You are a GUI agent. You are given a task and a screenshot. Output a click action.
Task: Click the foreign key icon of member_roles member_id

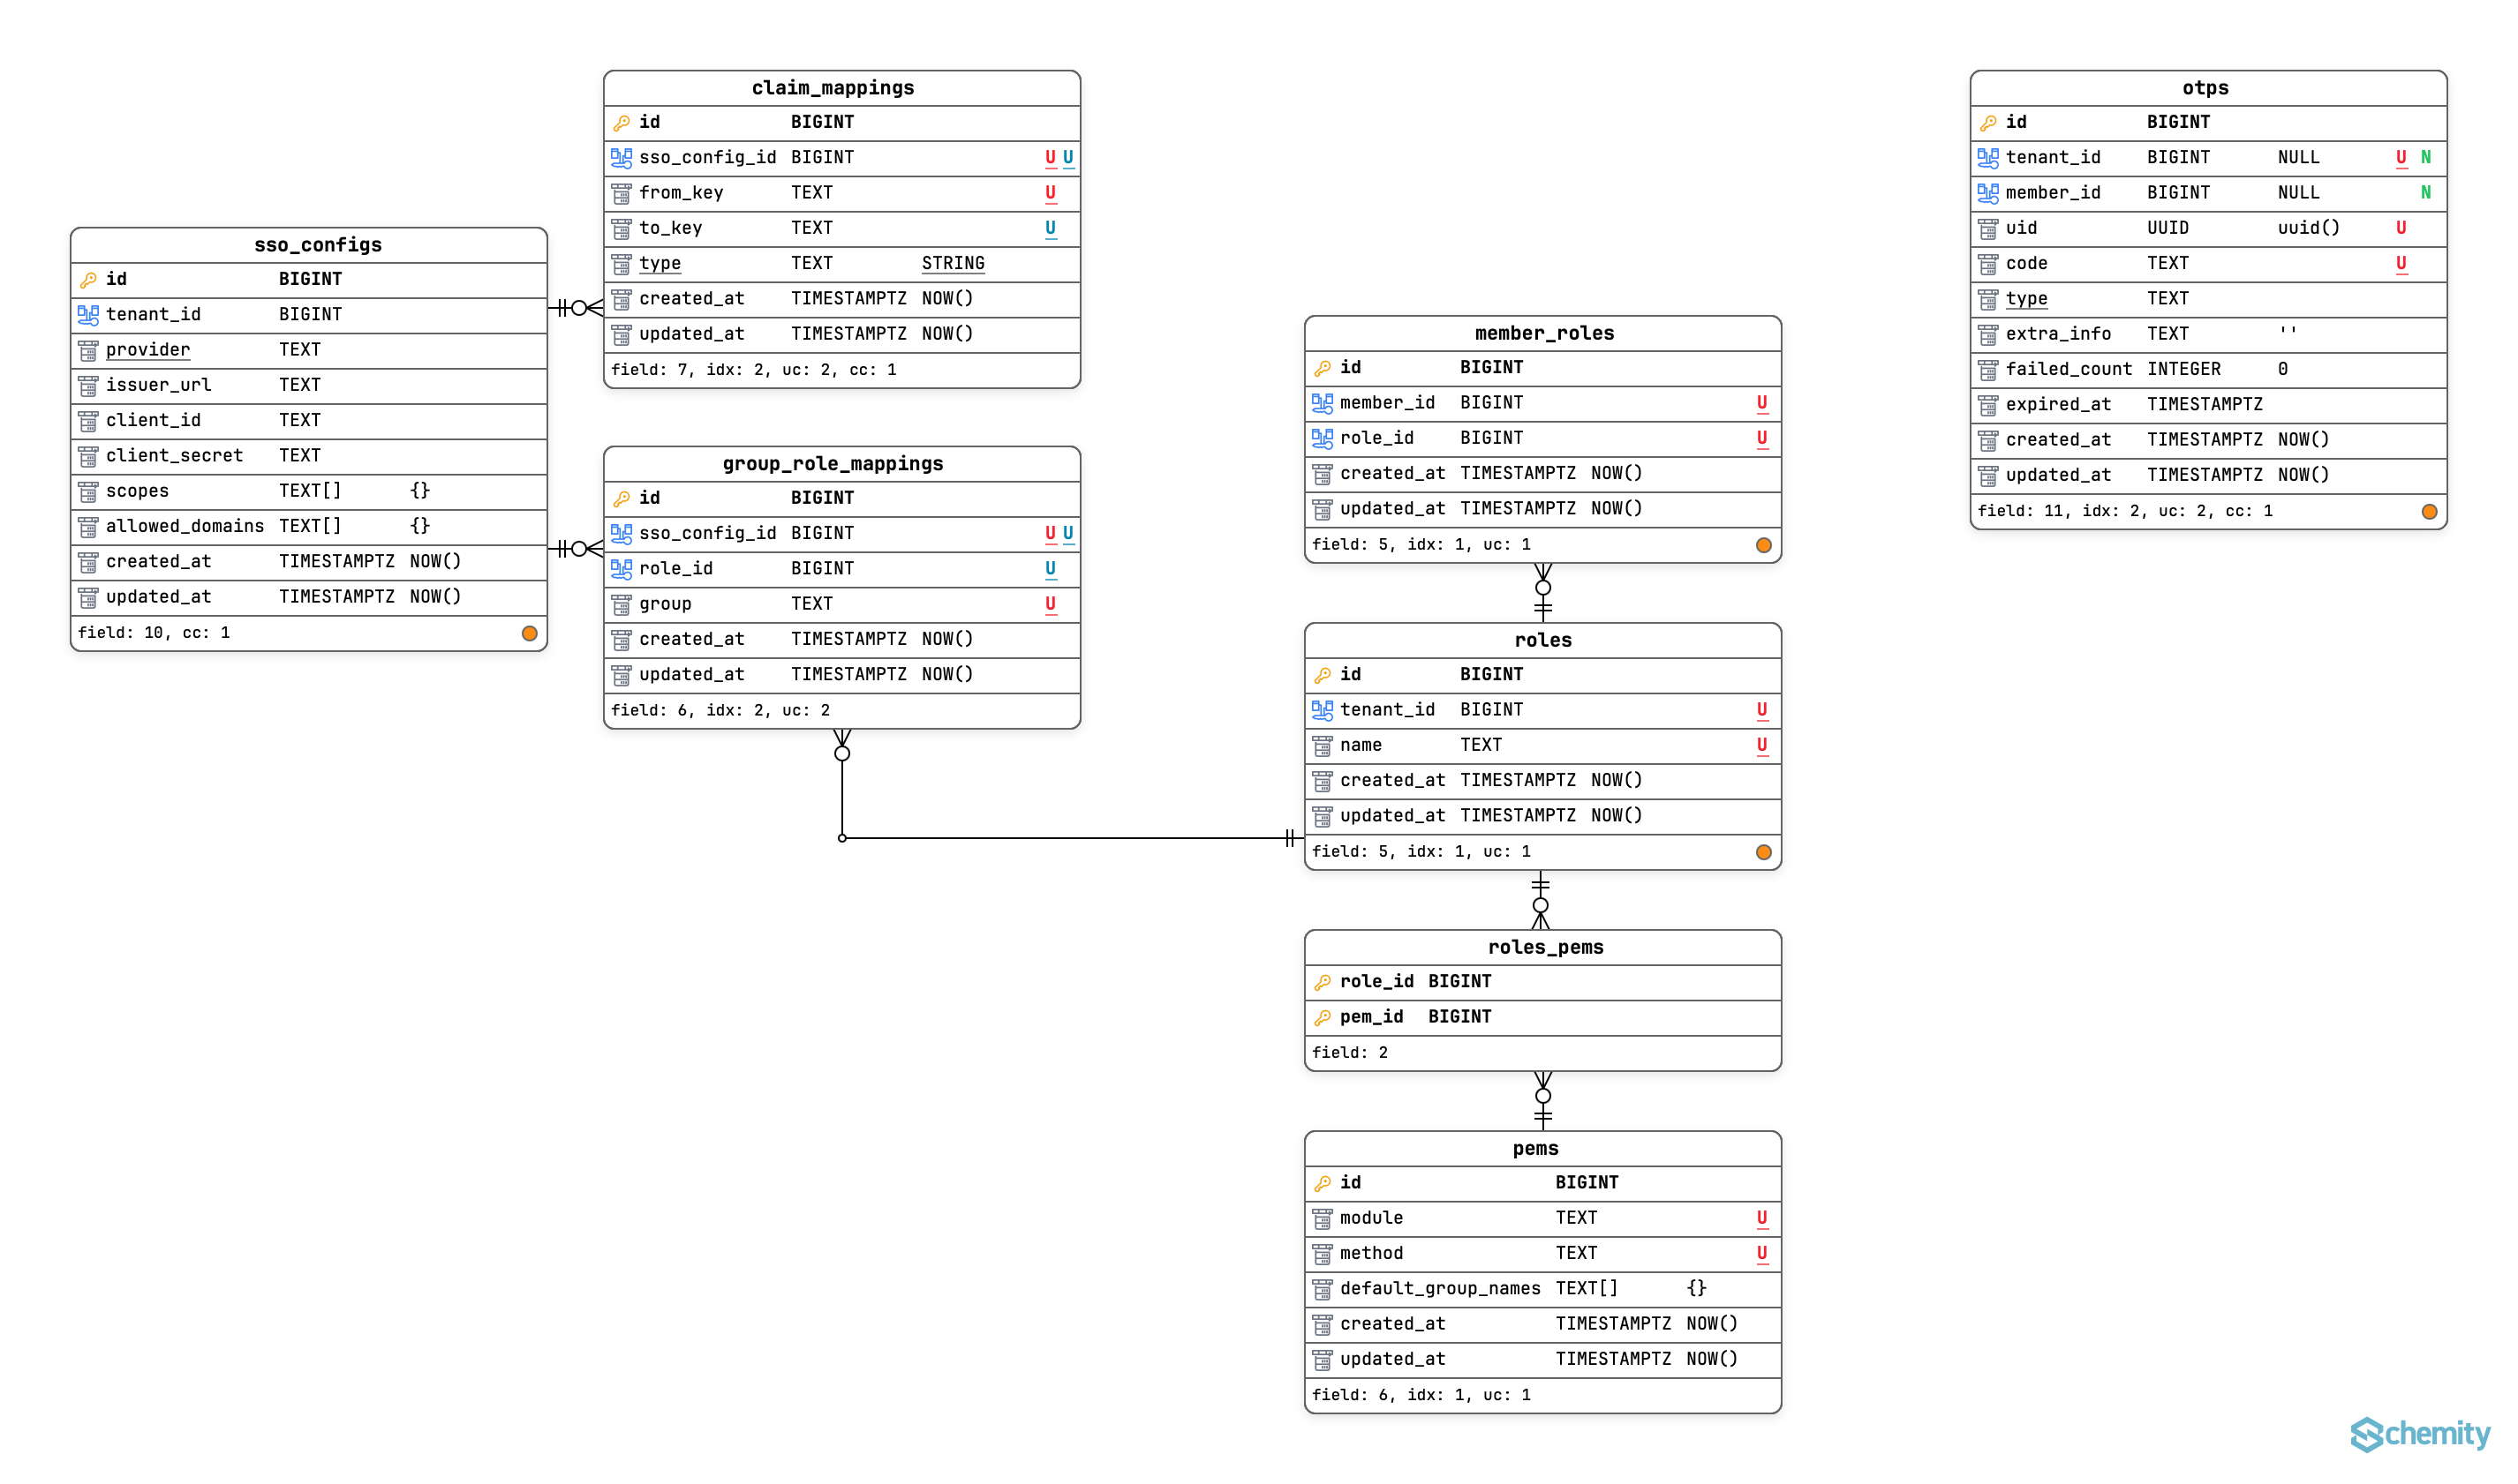pos(1323,403)
